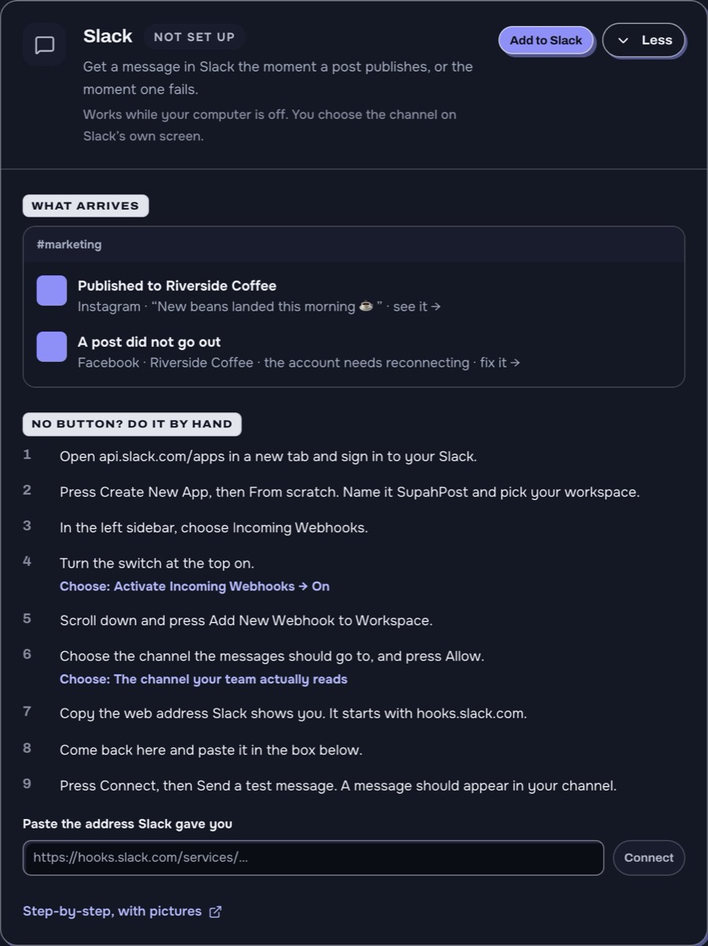Open the 'fix it →' link
Screen dimensions: 708x946
500,363
